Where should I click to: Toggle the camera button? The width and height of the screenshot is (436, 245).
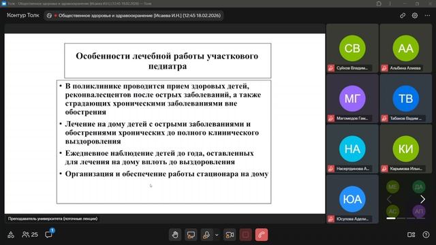click(x=230, y=235)
